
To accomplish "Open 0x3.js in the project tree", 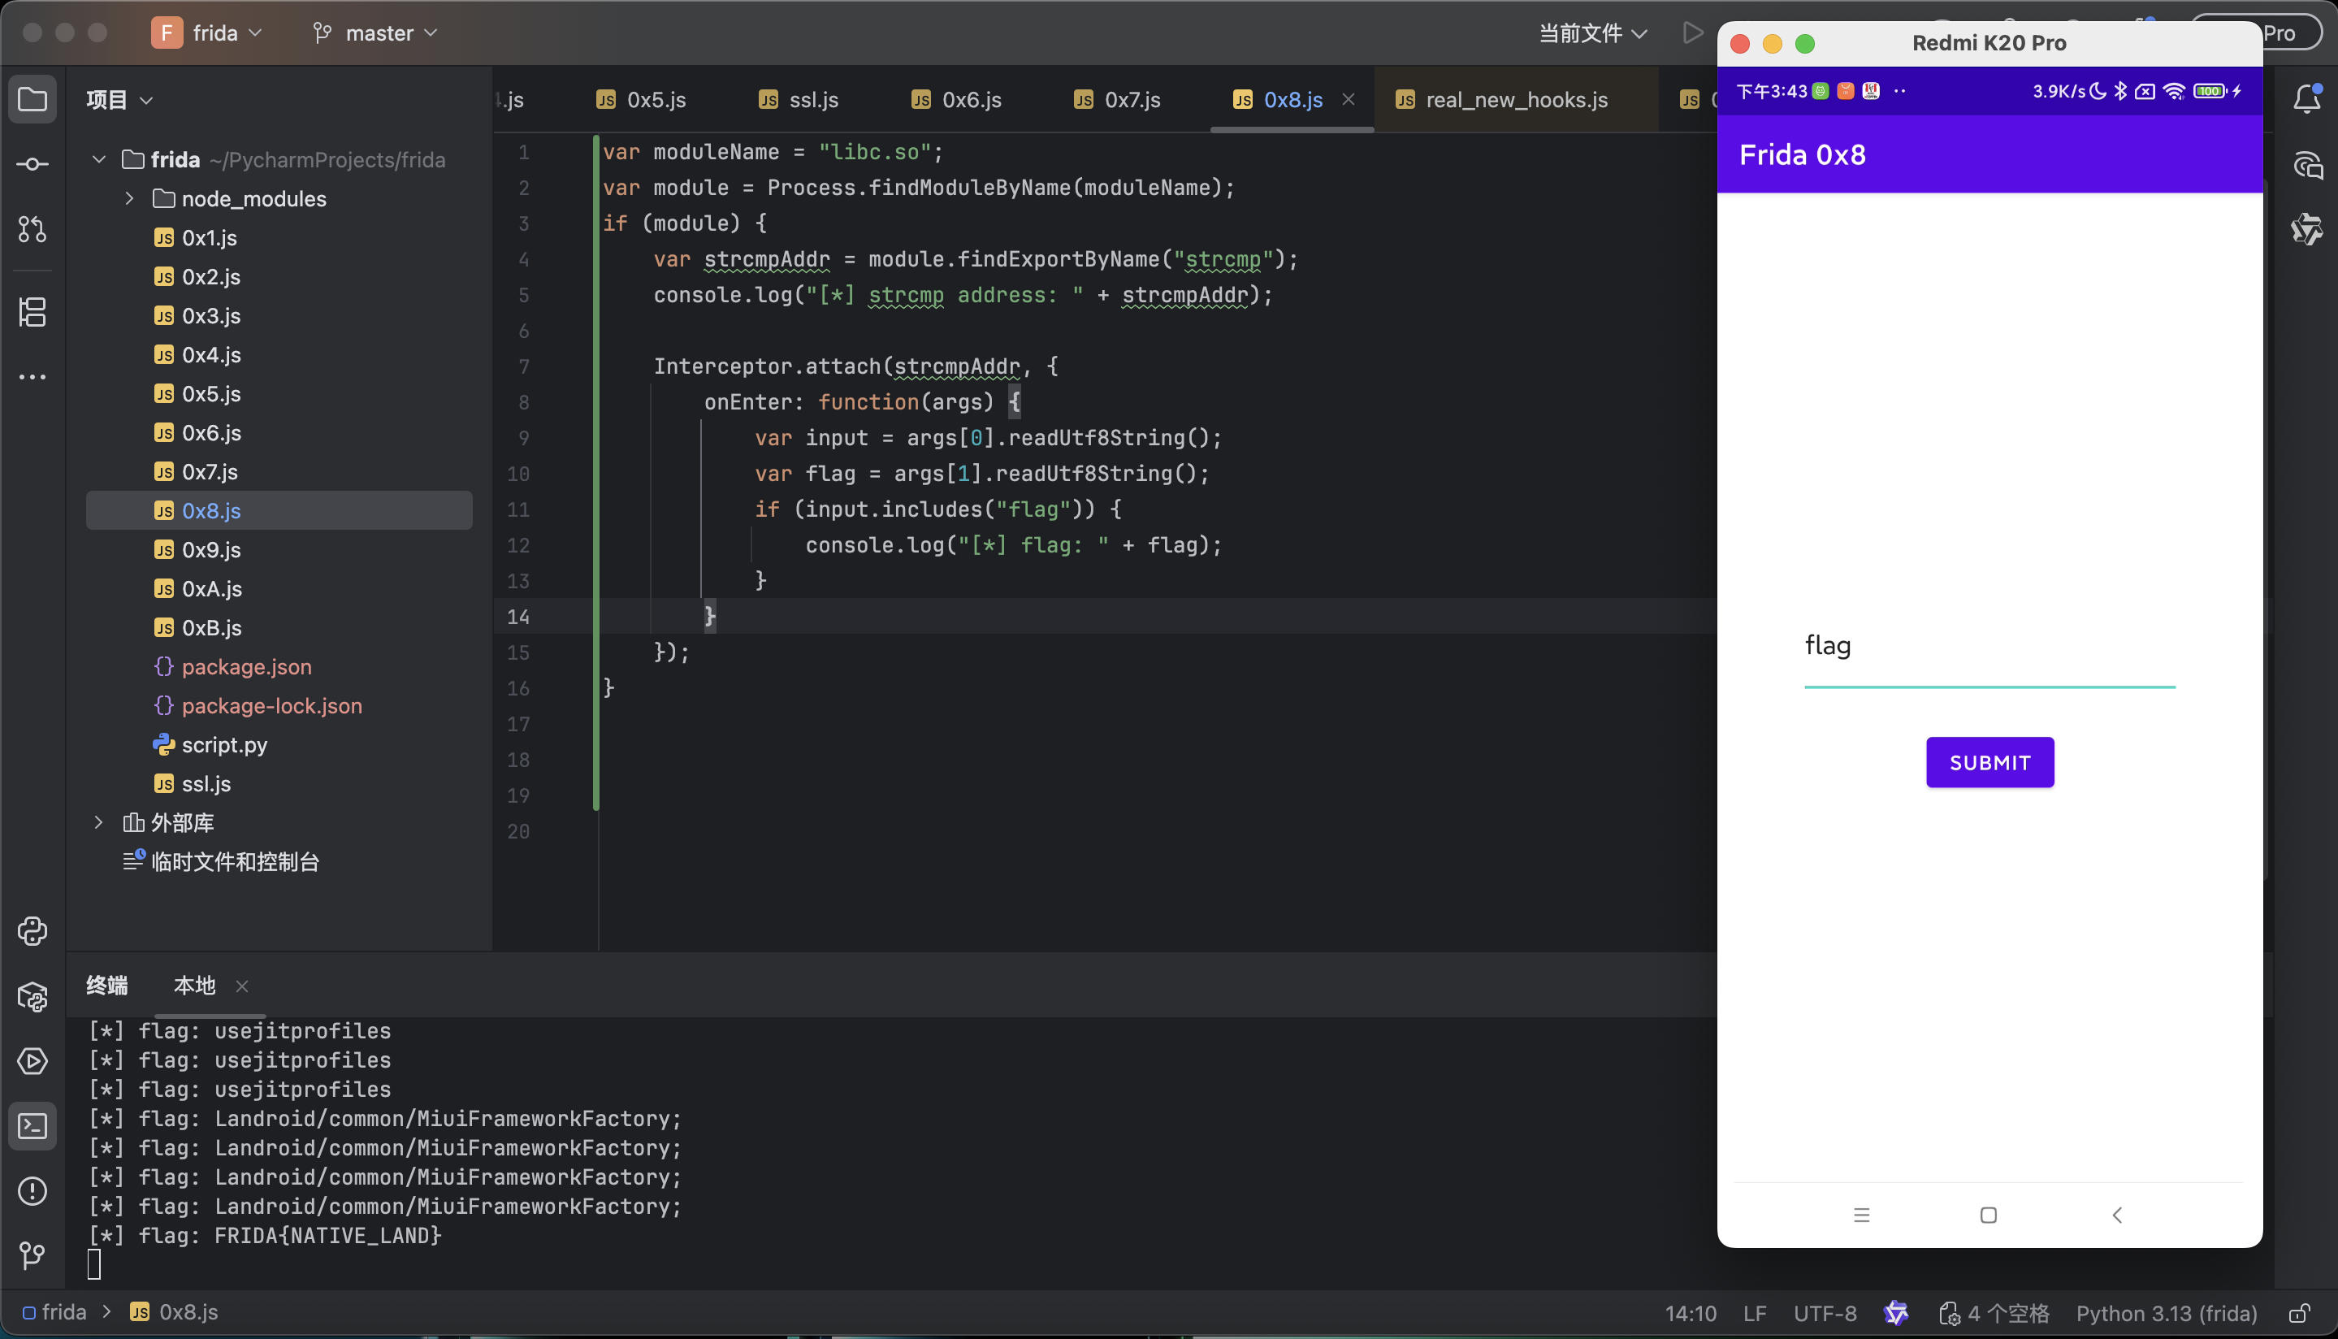I will [x=211, y=315].
